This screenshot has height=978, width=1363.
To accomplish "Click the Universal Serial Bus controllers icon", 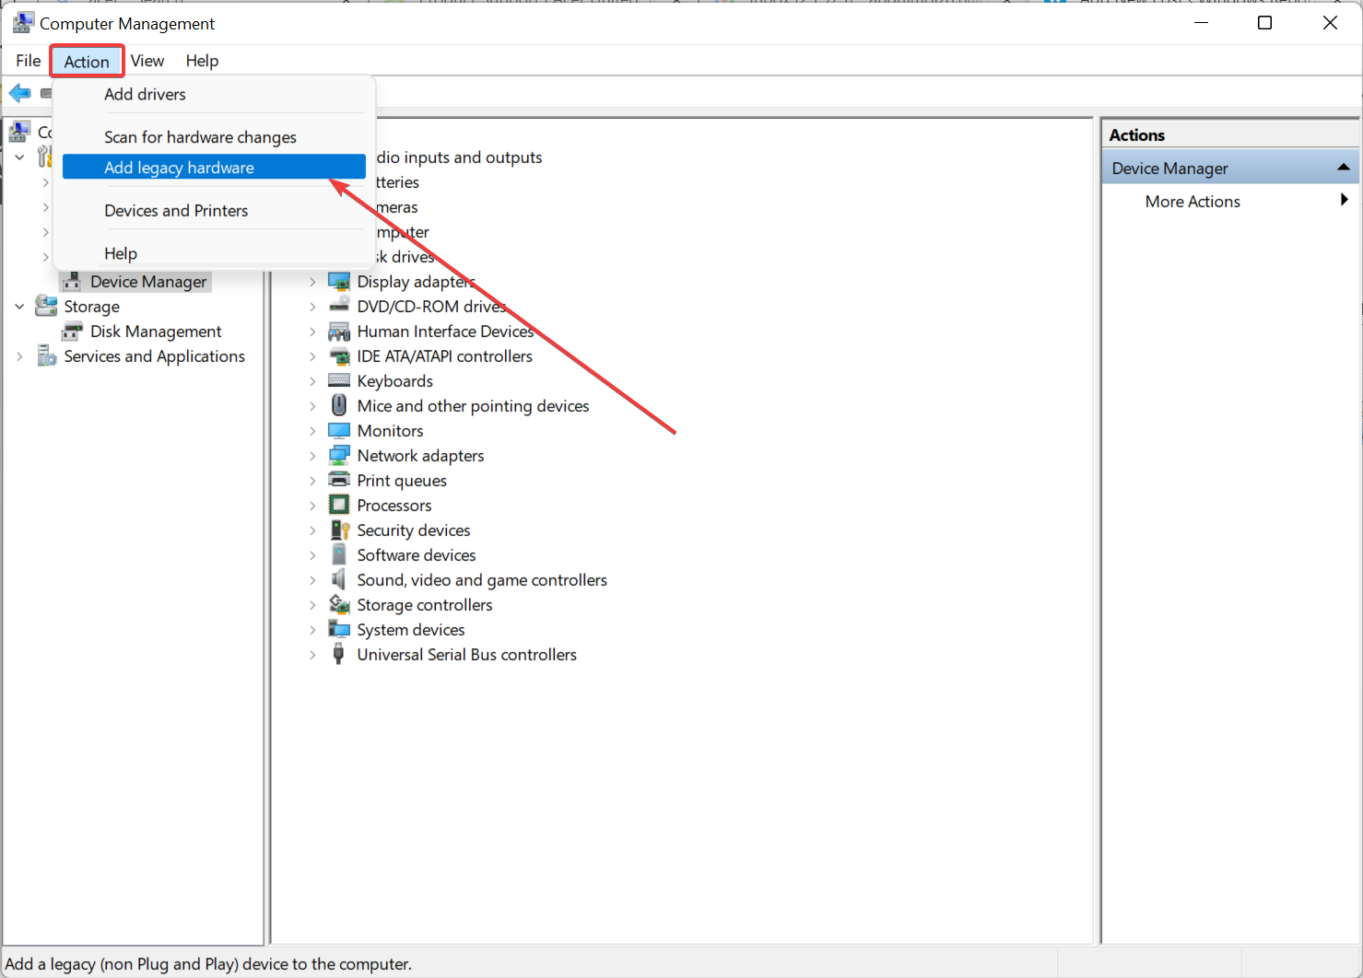I will tap(338, 655).
